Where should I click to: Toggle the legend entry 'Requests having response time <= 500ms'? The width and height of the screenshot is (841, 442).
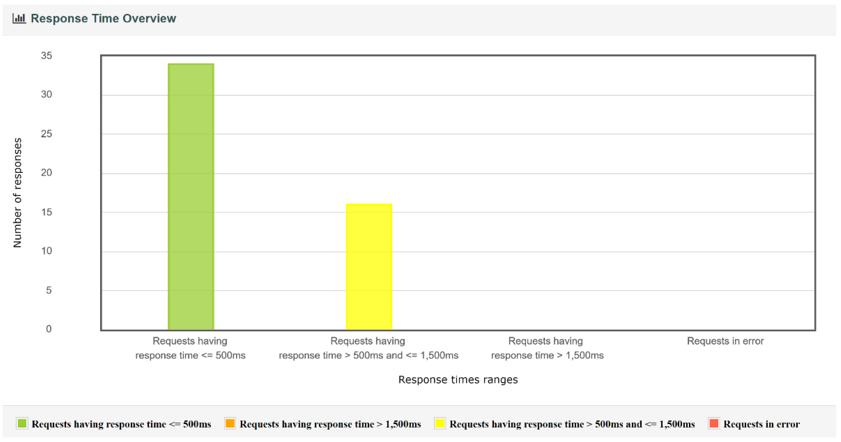121,424
